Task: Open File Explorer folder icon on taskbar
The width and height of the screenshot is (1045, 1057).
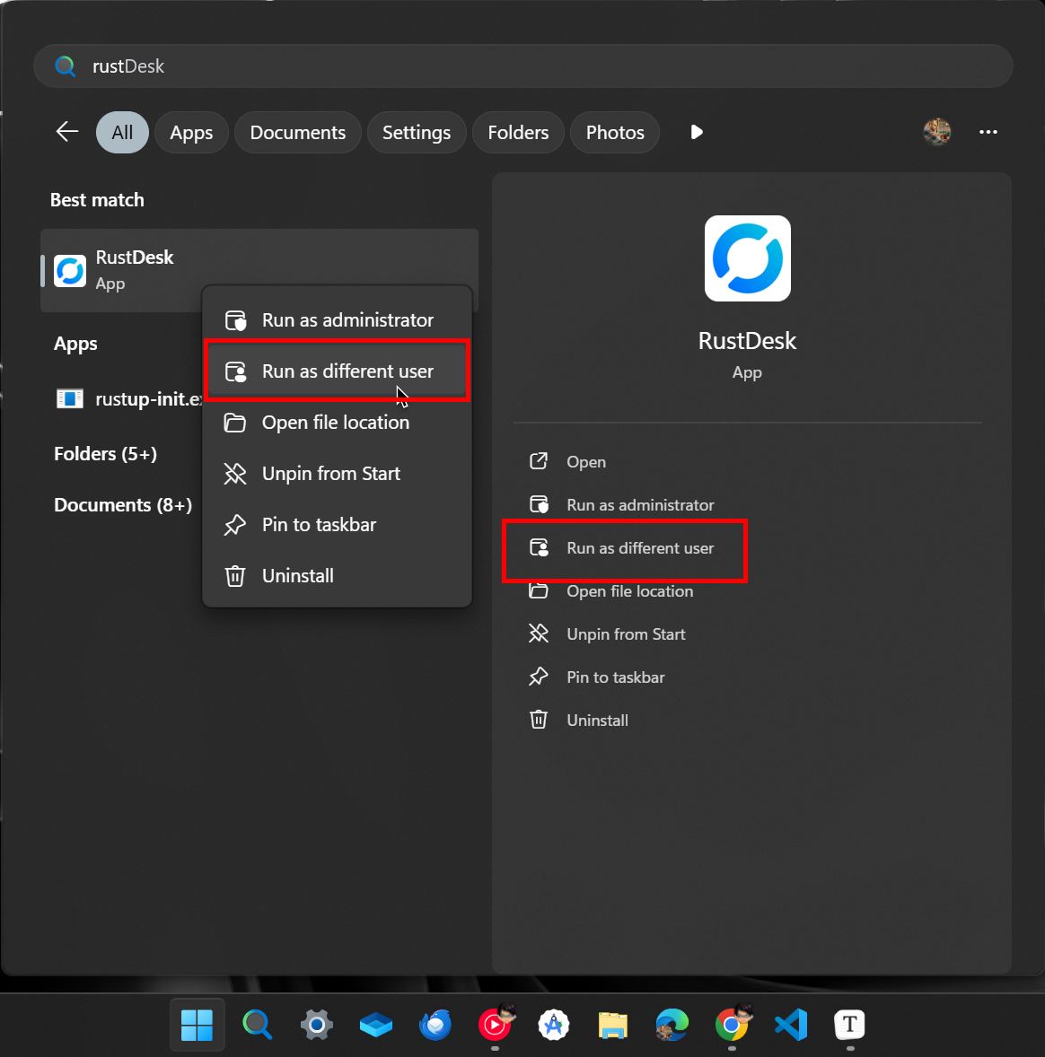Action: click(612, 1025)
